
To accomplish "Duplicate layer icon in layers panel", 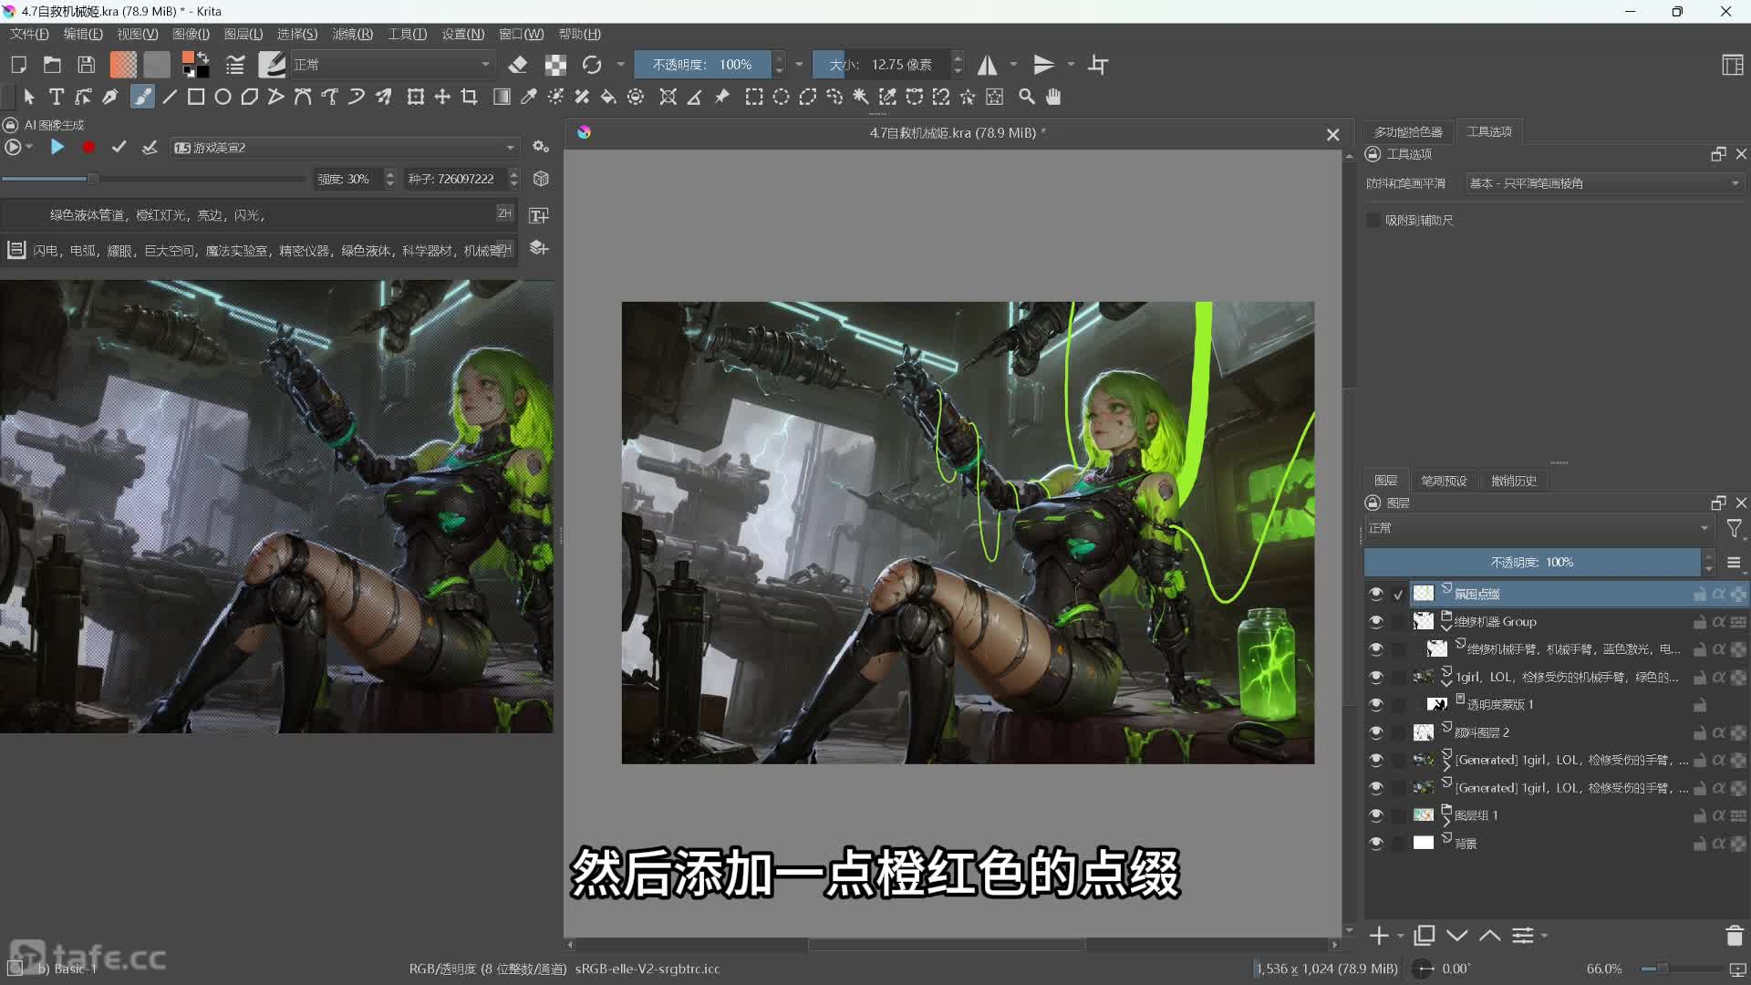I will [1425, 936].
